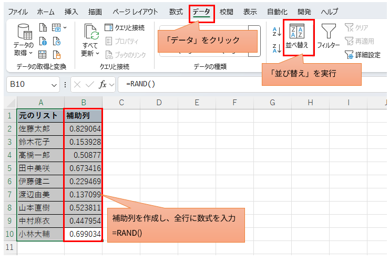Select column A header

(x=40, y=103)
